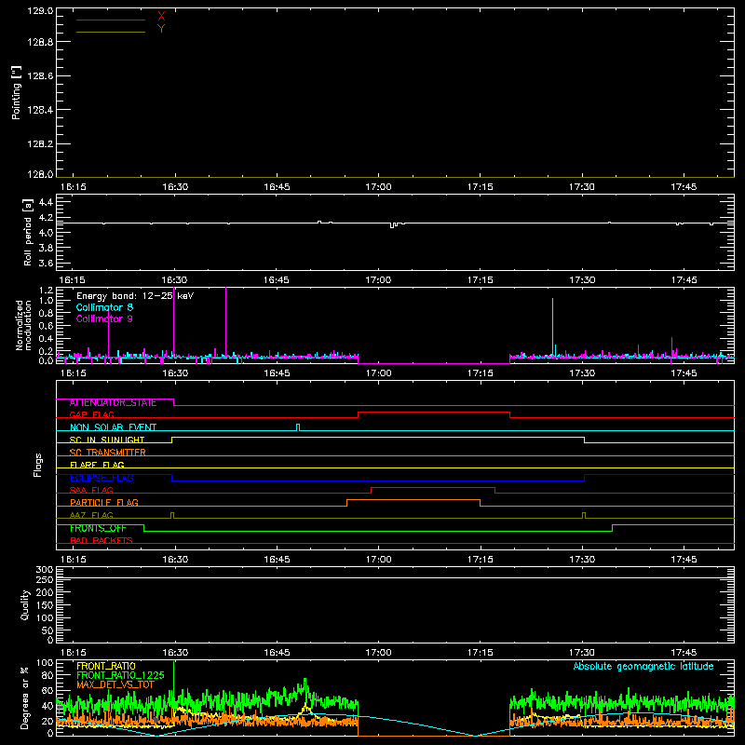Click the roll period dip after 17:00
Screen dimensions: 745x745
(392, 225)
